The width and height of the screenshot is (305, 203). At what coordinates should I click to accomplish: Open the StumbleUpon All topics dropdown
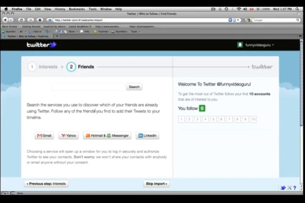pos(23,31)
